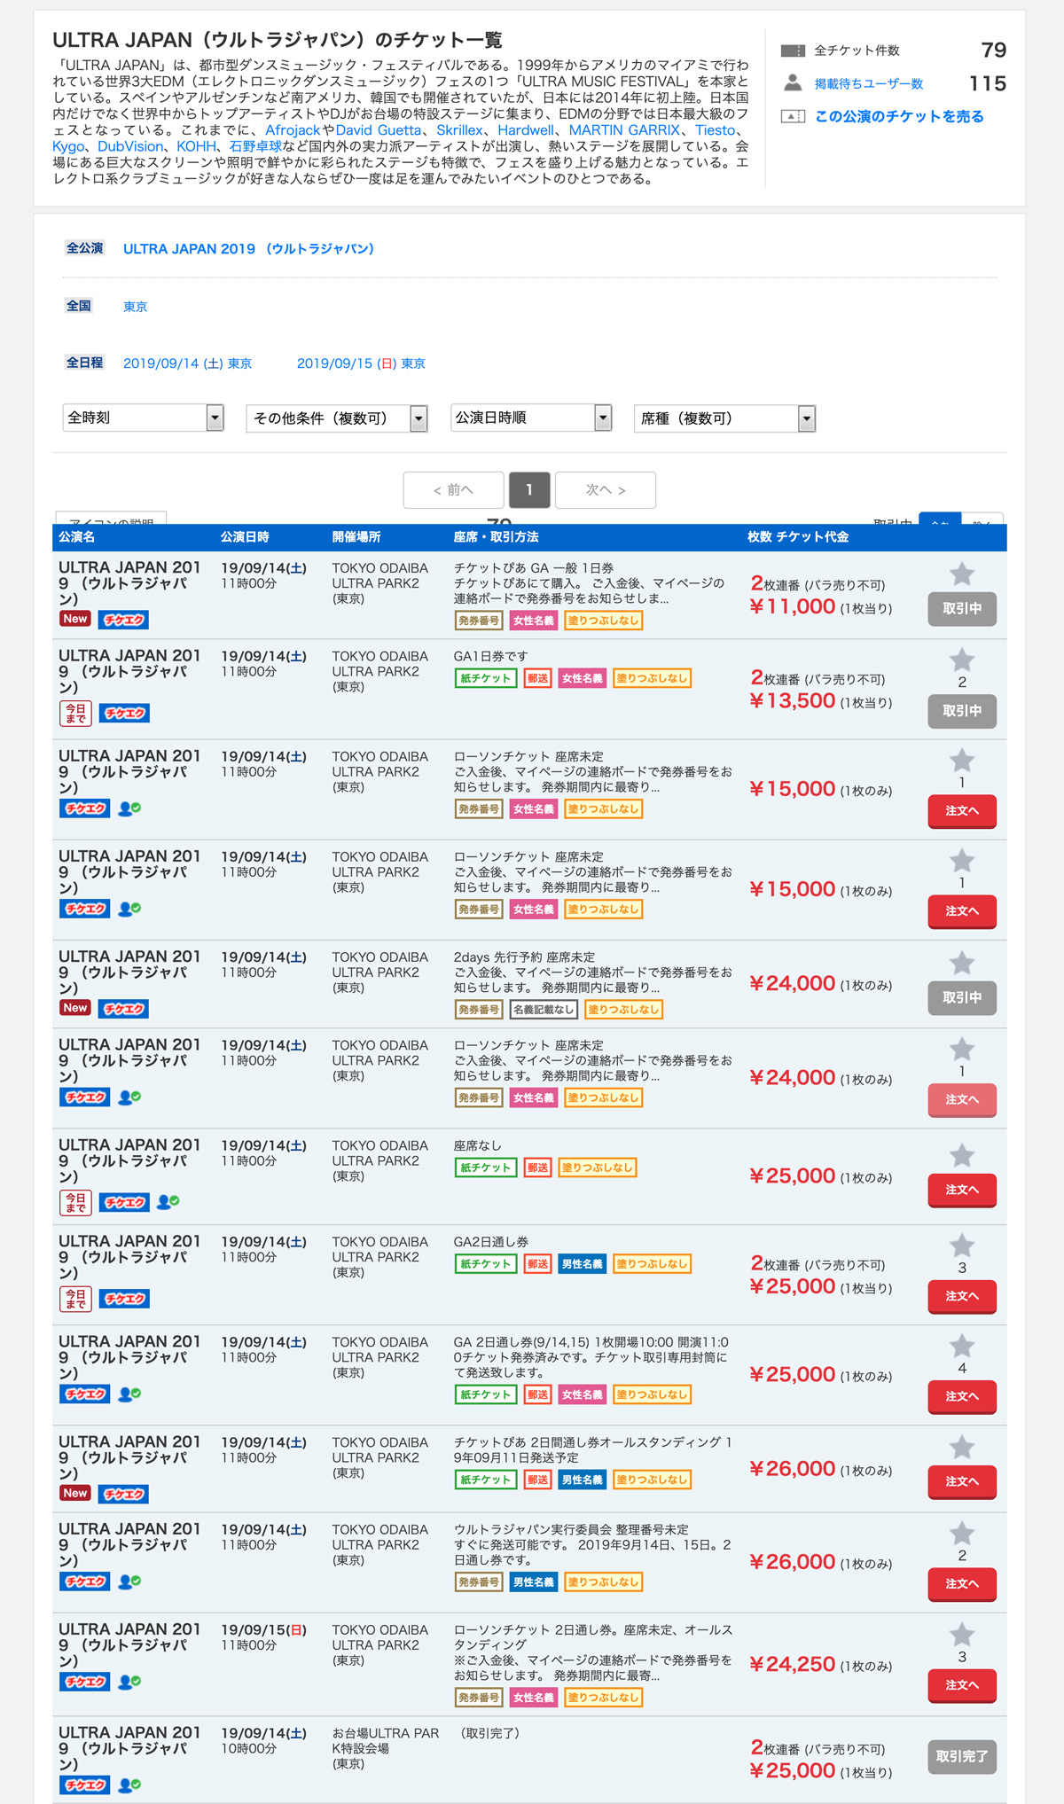Screen dimensions: 1064x1804
Task: Click 取引中 button on 2days 先行予約 listing
Action: click(x=962, y=997)
